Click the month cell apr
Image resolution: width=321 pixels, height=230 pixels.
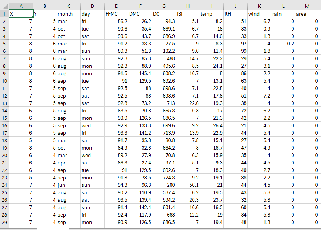(69, 163)
